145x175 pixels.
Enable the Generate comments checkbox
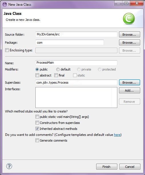[x=37, y=140]
